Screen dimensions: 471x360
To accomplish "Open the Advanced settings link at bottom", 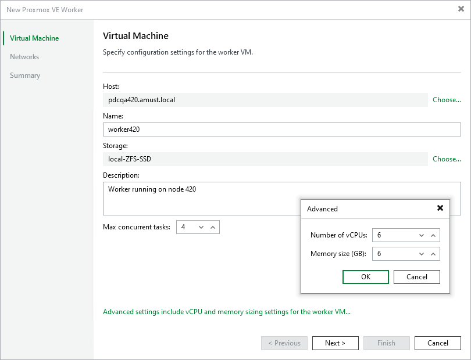I will click(x=227, y=312).
